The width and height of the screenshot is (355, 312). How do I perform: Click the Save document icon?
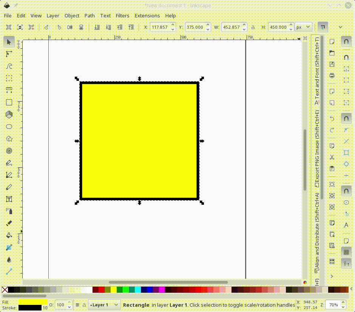332,64
